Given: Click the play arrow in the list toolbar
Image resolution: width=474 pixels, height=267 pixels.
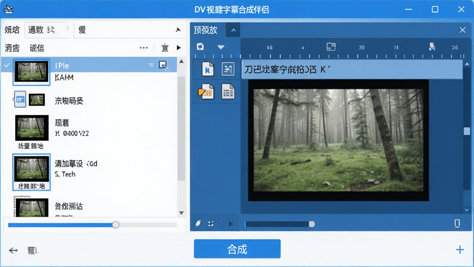Looking at the screenshot, I should 179,48.
